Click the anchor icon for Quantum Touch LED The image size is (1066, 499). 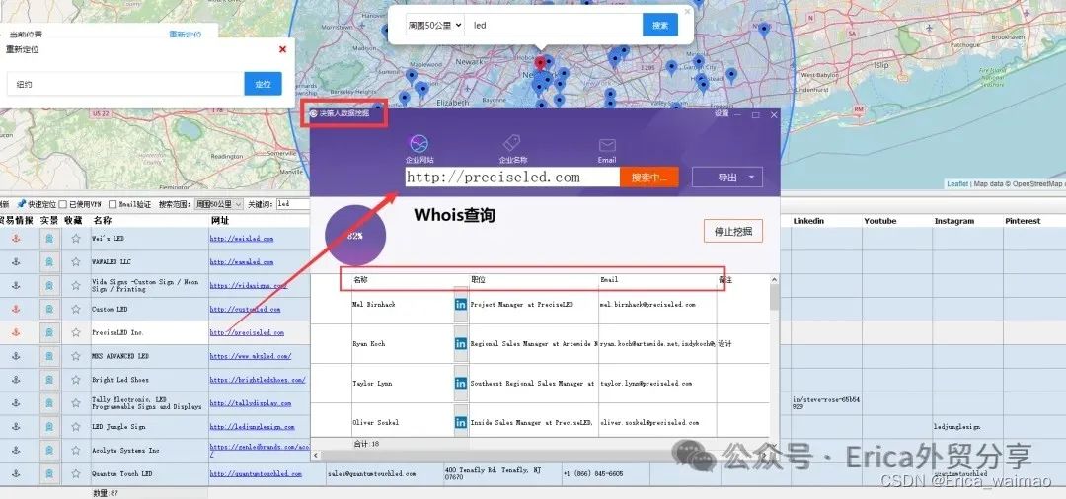pos(17,473)
